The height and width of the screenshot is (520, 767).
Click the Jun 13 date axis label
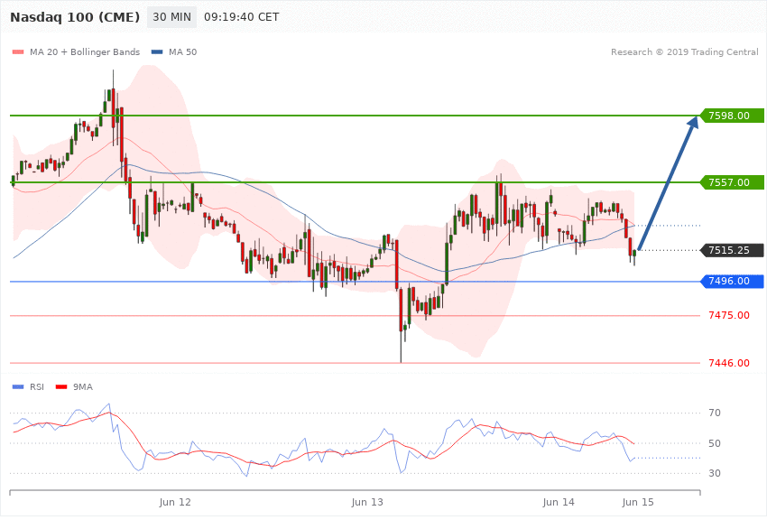tap(367, 502)
